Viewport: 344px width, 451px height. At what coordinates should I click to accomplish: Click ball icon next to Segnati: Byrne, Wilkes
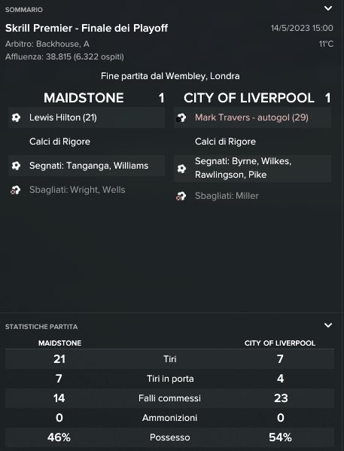(x=181, y=168)
